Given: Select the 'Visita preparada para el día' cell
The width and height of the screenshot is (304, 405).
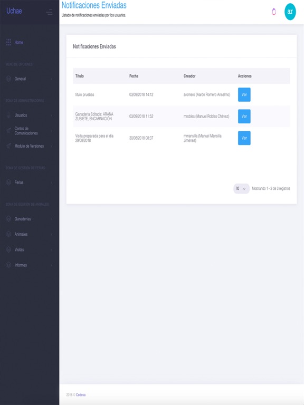Looking at the screenshot, I should [94, 138].
